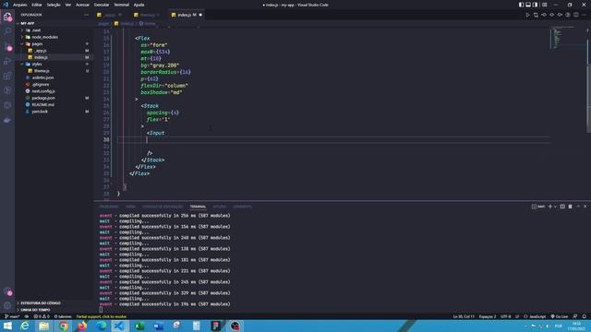Switch to the Problemas panel tab
The height and width of the screenshot is (332, 591).
click(109, 207)
